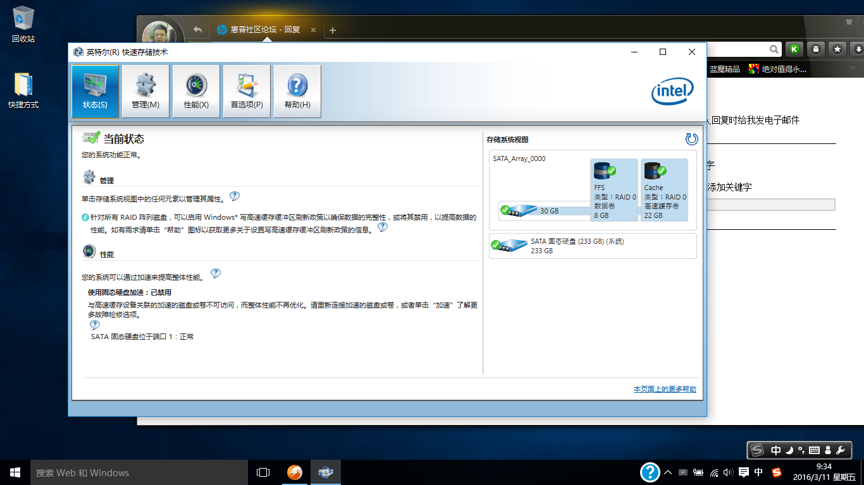This screenshot has height=485, width=864.
Task: Open Task View on the taskbar
Action: click(x=263, y=472)
